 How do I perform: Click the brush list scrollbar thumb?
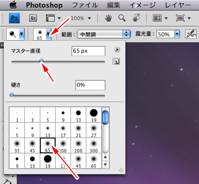pyautogui.click(x=105, y=117)
